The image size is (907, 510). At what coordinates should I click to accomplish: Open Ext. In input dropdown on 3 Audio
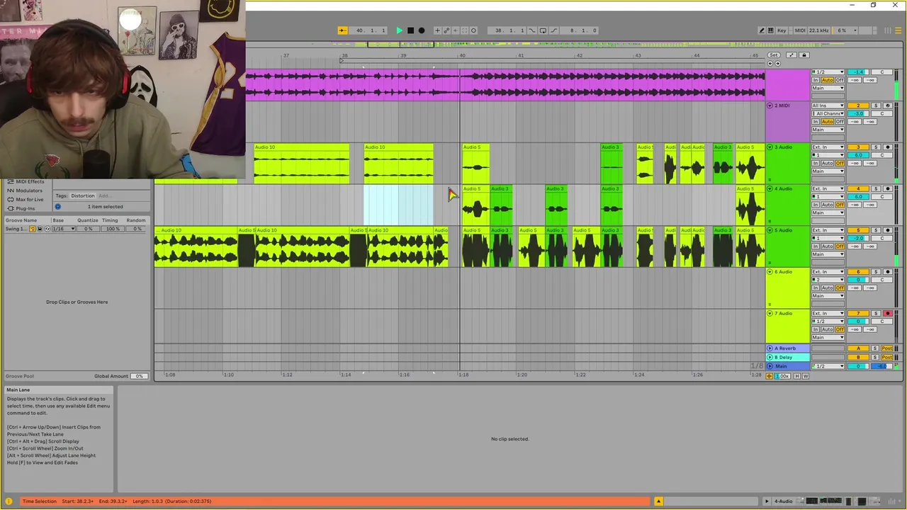828,147
